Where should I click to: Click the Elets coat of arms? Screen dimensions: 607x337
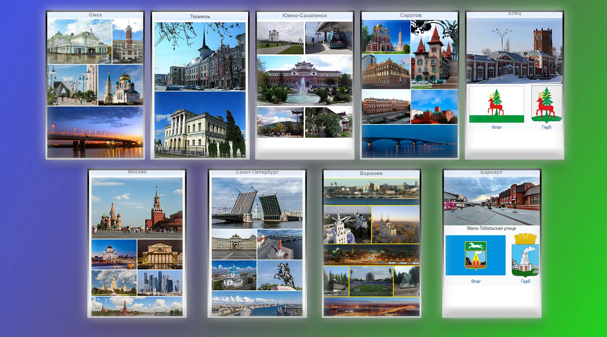[546, 104]
